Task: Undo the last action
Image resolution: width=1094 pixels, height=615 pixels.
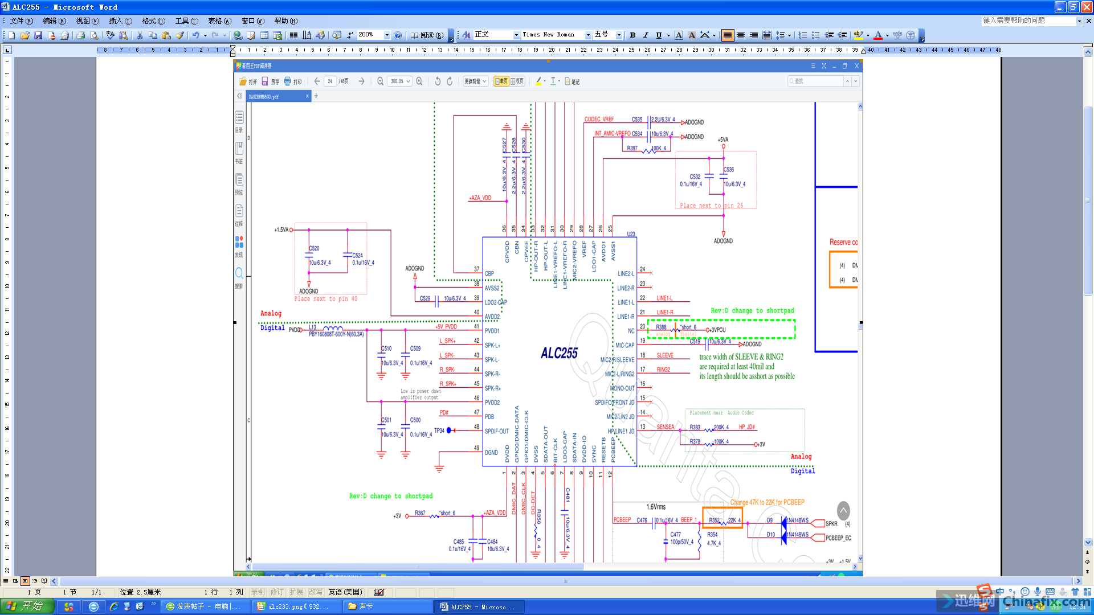Action: 195,35
